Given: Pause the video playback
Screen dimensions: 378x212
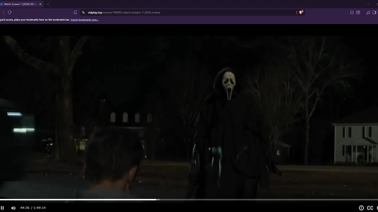Looking at the screenshot, I should pyautogui.click(x=2, y=208).
